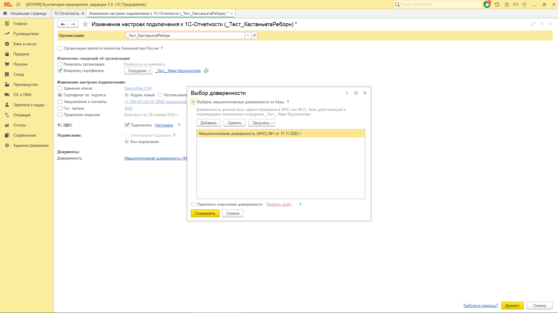
Task: Click Далее> button
Action: [512, 306]
